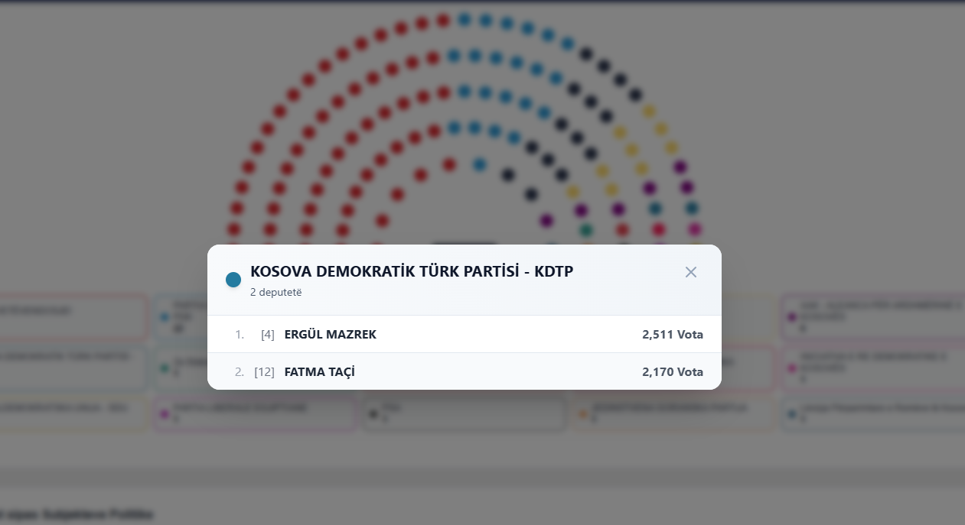The image size is (965, 525).
Task: Click the popup title Kosova Demokratik Türk Partisi - KDTP
Action: [411, 271]
